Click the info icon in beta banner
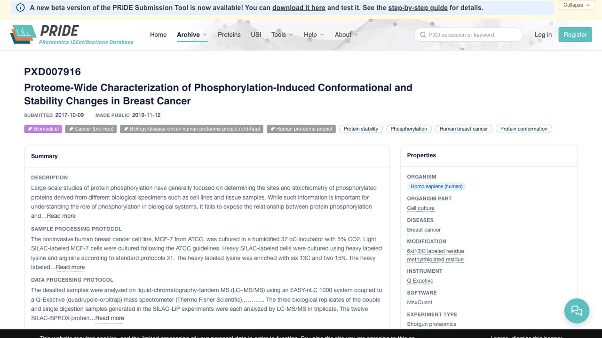The image size is (602, 338). point(20,8)
